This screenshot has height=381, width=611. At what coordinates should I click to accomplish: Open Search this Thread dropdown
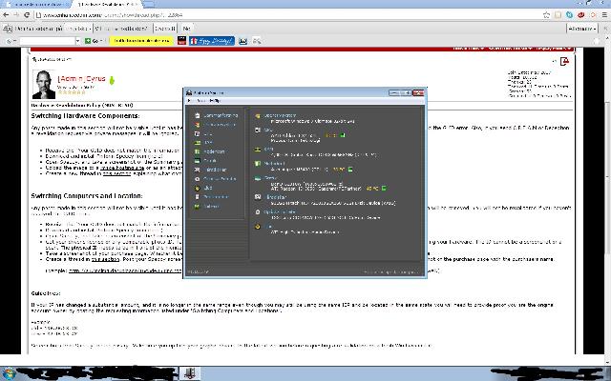tap(511, 49)
